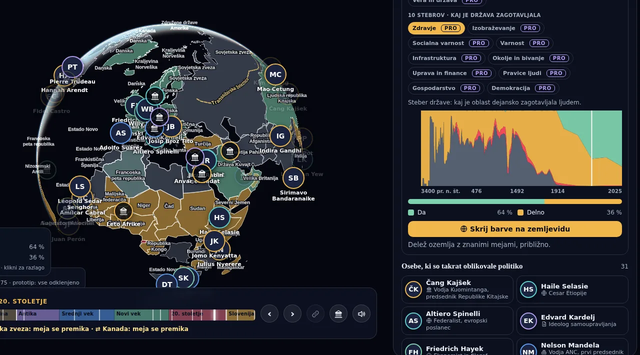This screenshot has height=355, width=640.
Task: Click the institution icon in the timeline toolbar
Action: point(338,314)
